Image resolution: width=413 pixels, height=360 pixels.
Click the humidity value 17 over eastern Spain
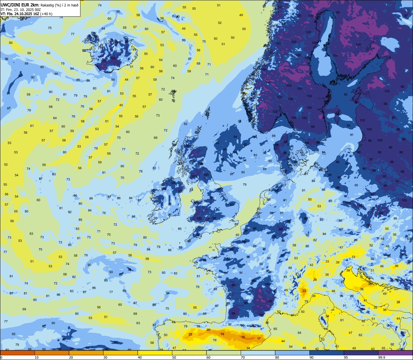(259, 338)
